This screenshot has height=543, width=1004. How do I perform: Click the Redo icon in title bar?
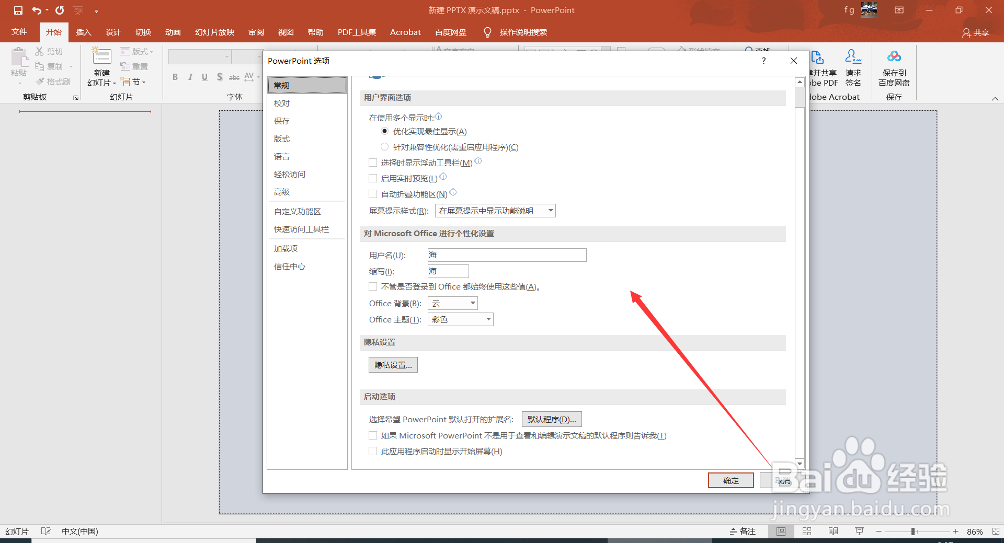(60, 10)
